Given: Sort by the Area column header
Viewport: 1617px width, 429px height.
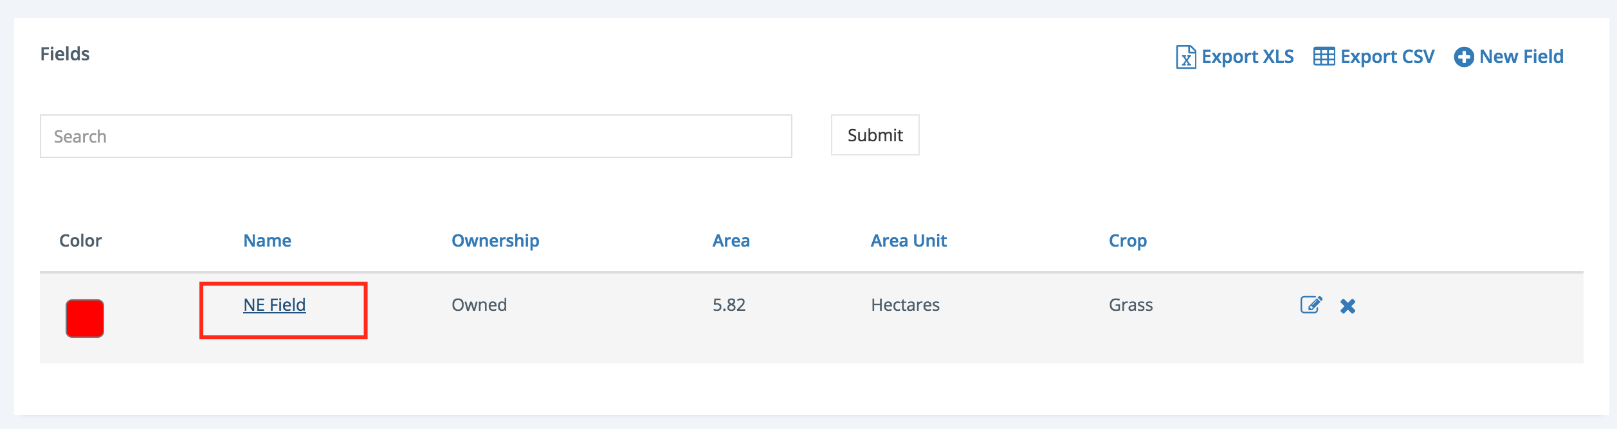Looking at the screenshot, I should point(731,241).
